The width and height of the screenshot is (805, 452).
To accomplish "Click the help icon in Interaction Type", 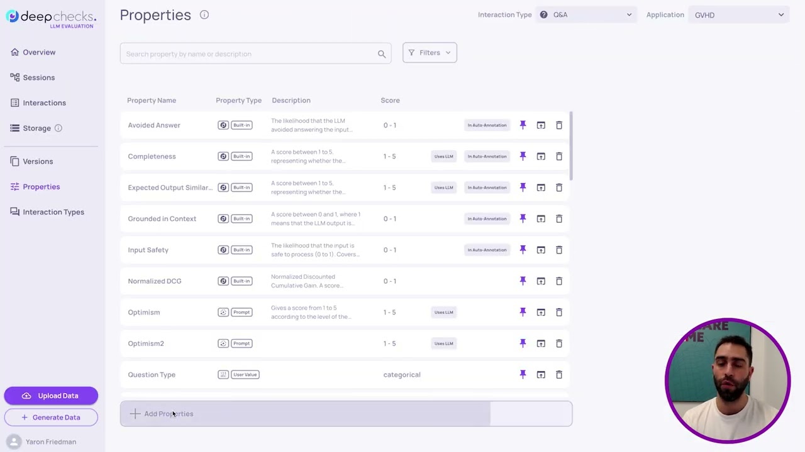I will 543,14.
